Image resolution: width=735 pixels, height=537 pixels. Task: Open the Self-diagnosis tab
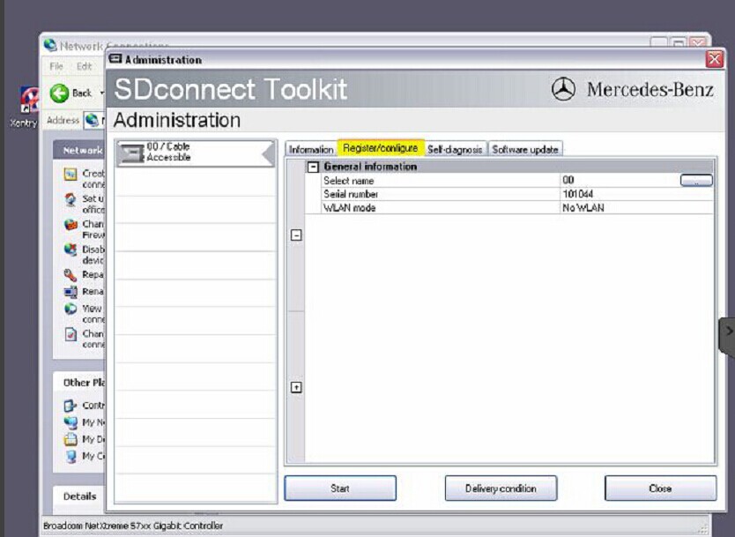point(455,150)
